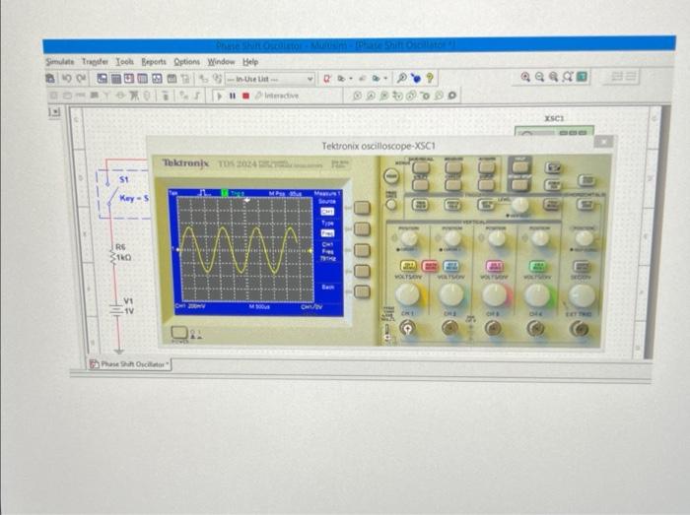Click the red electrical rules check icon
Viewport: 690px width, 515px height.
(x=327, y=79)
